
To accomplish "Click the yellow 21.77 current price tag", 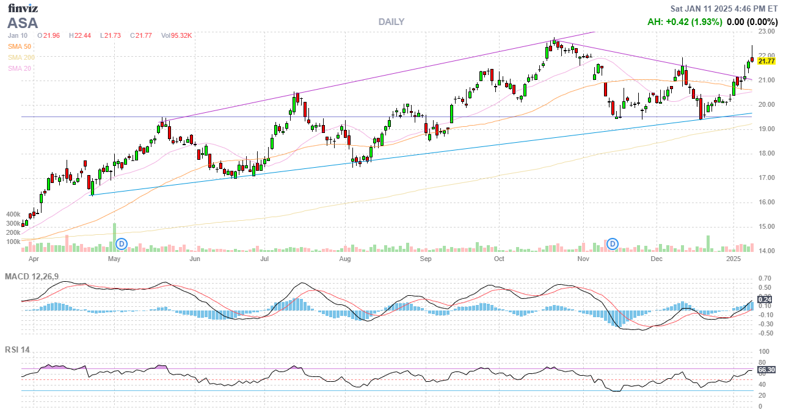I will (x=766, y=61).
